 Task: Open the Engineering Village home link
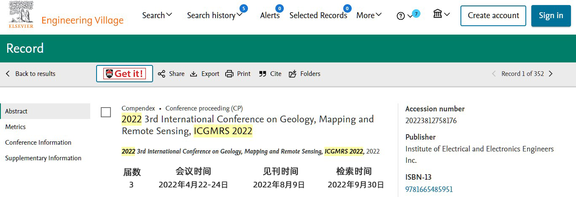click(x=83, y=20)
